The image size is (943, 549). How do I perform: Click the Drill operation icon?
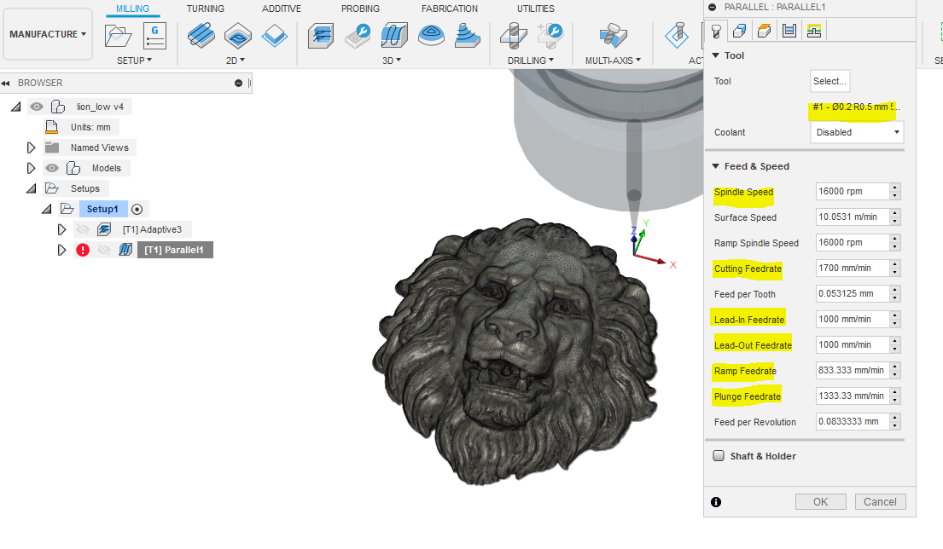coord(513,36)
